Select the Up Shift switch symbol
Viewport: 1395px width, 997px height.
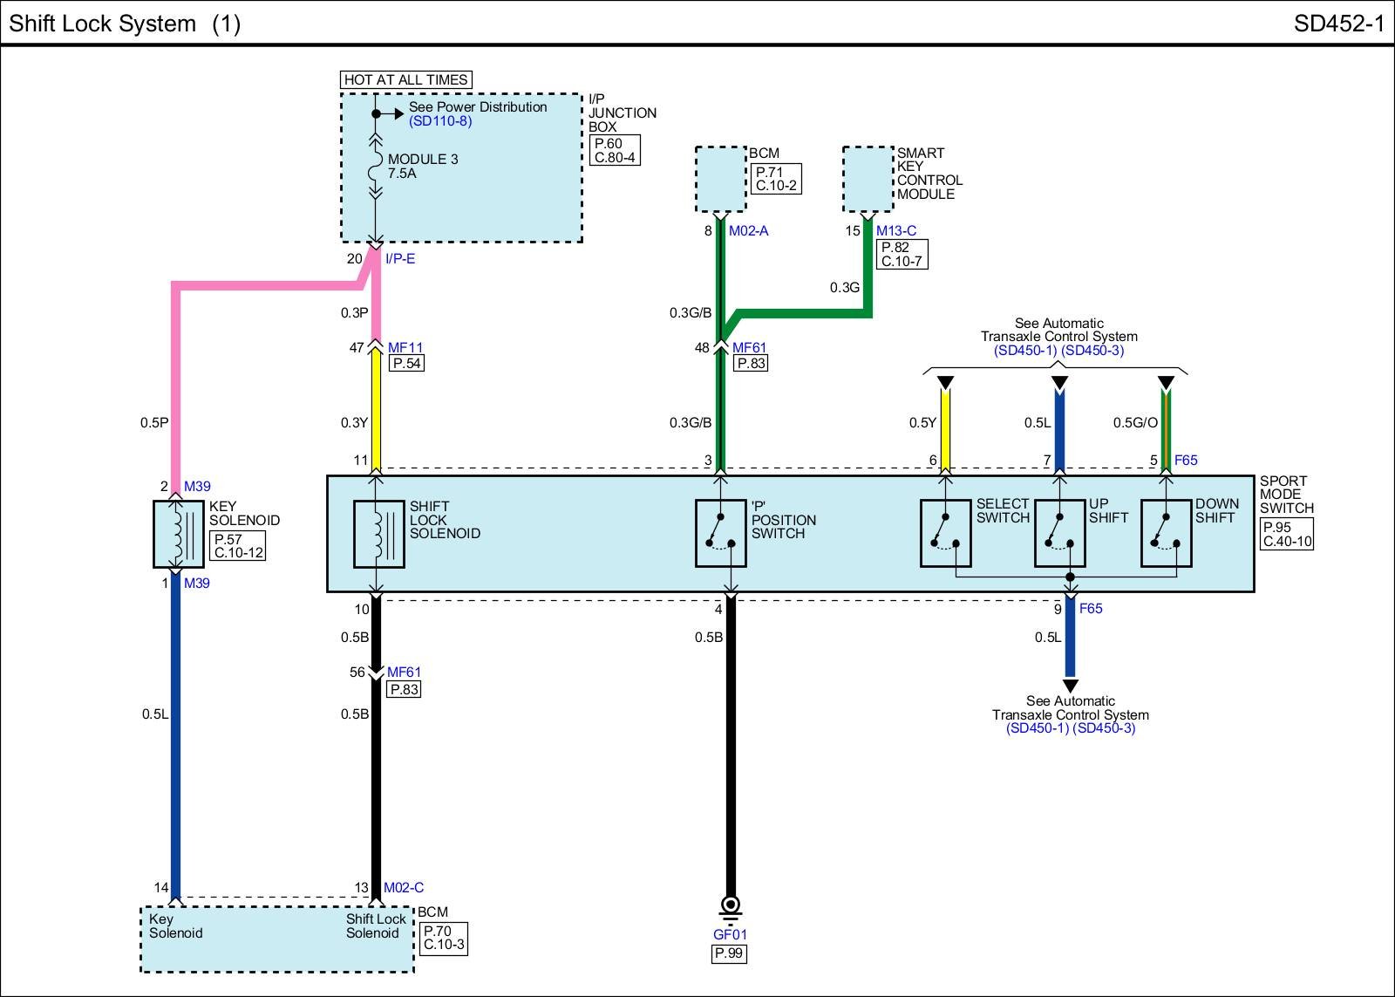pyautogui.click(x=1059, y=533)
